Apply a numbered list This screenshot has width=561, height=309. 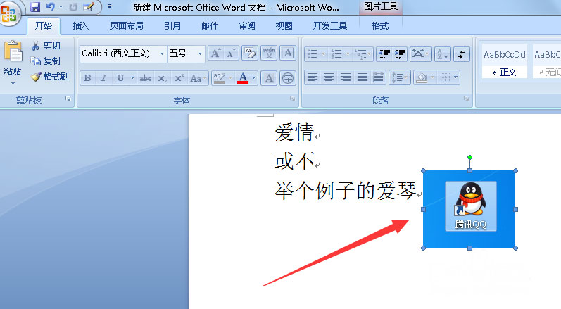point(336,54)
